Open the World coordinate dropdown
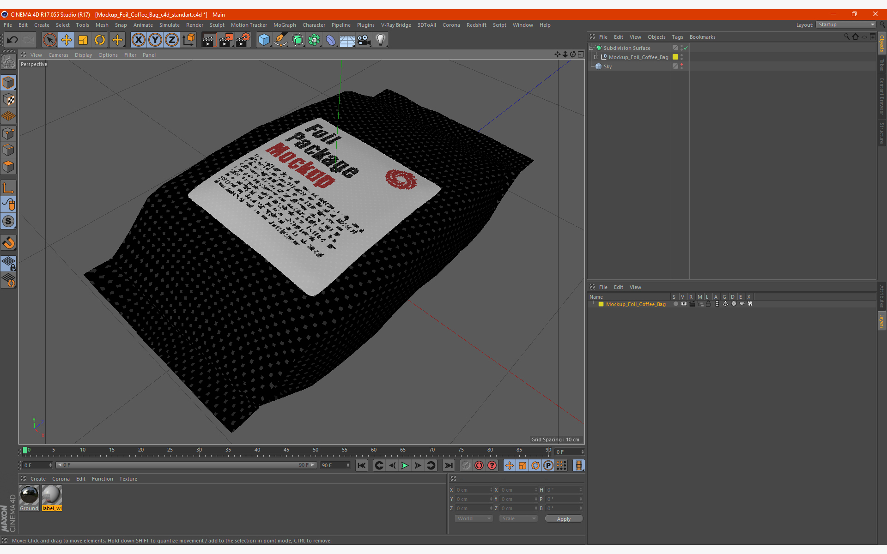This screenshot has height=554, width=887. [x=474, y=518]
